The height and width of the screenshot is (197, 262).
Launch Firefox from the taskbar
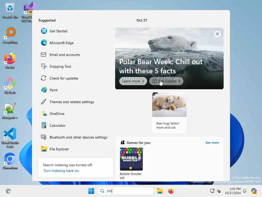pyautogui.click(x=171, y=191)
